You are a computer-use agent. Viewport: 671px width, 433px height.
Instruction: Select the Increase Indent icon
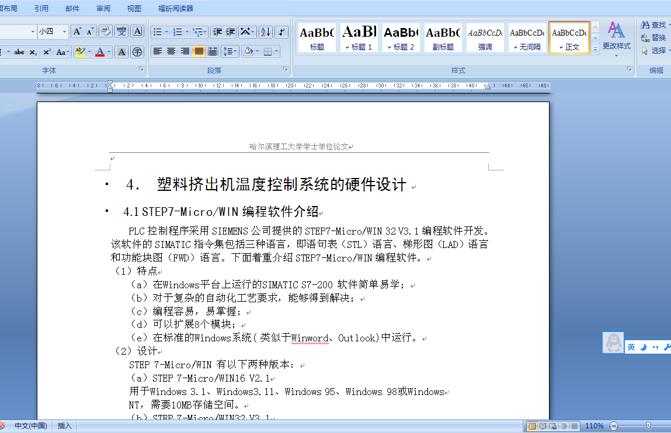point(230,32)
